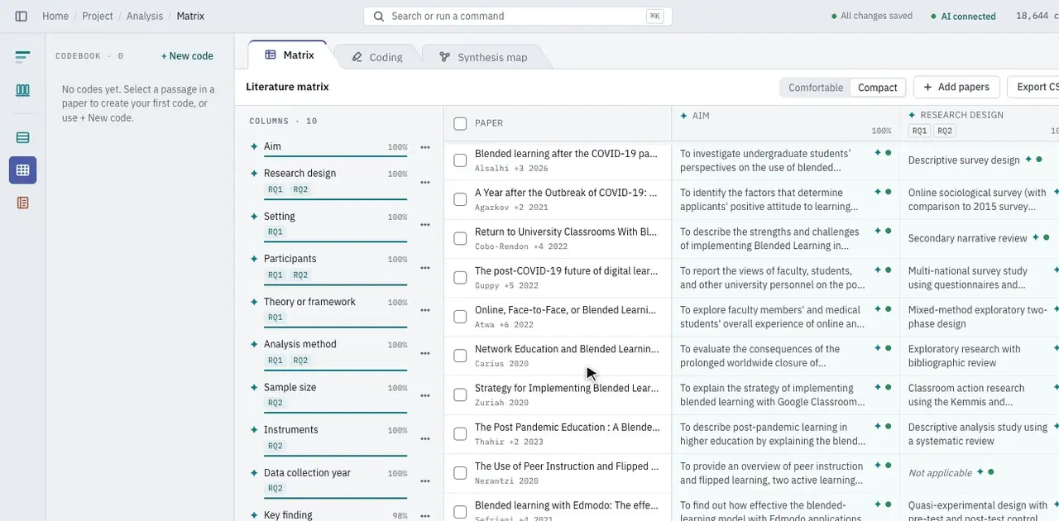Screen dimensions: 1059x521
Task: Check the Strategy for Implementing Blended row
Action: pyautogui.click(x=460, y=394)
